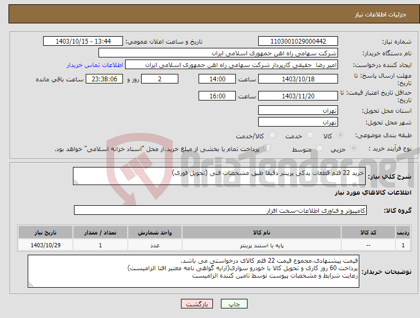The height and width of the screenshot is (318, 420).
Task: Click the 14:00 deadline time field
Action: point(217,79)
